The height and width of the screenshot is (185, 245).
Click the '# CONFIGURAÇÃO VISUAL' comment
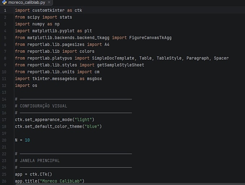click(x=41, y=106)
